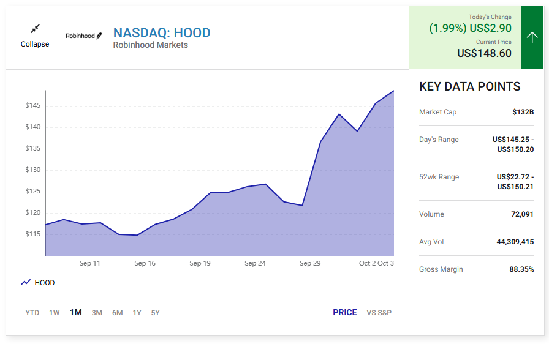The width and height of the screenshot is (549, 344).
Task: Click the Volume value 72,091
Action: [522, 214]
